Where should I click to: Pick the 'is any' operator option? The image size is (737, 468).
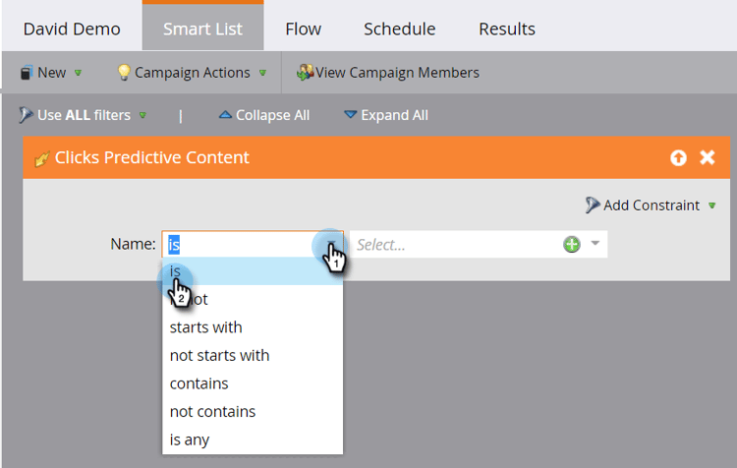tap(190, 439)
